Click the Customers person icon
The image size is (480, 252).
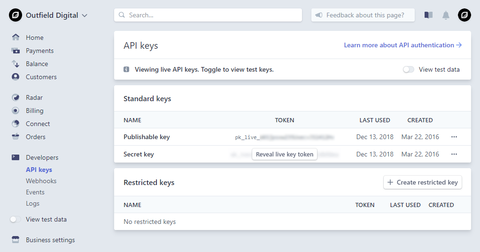coord(15,77)
